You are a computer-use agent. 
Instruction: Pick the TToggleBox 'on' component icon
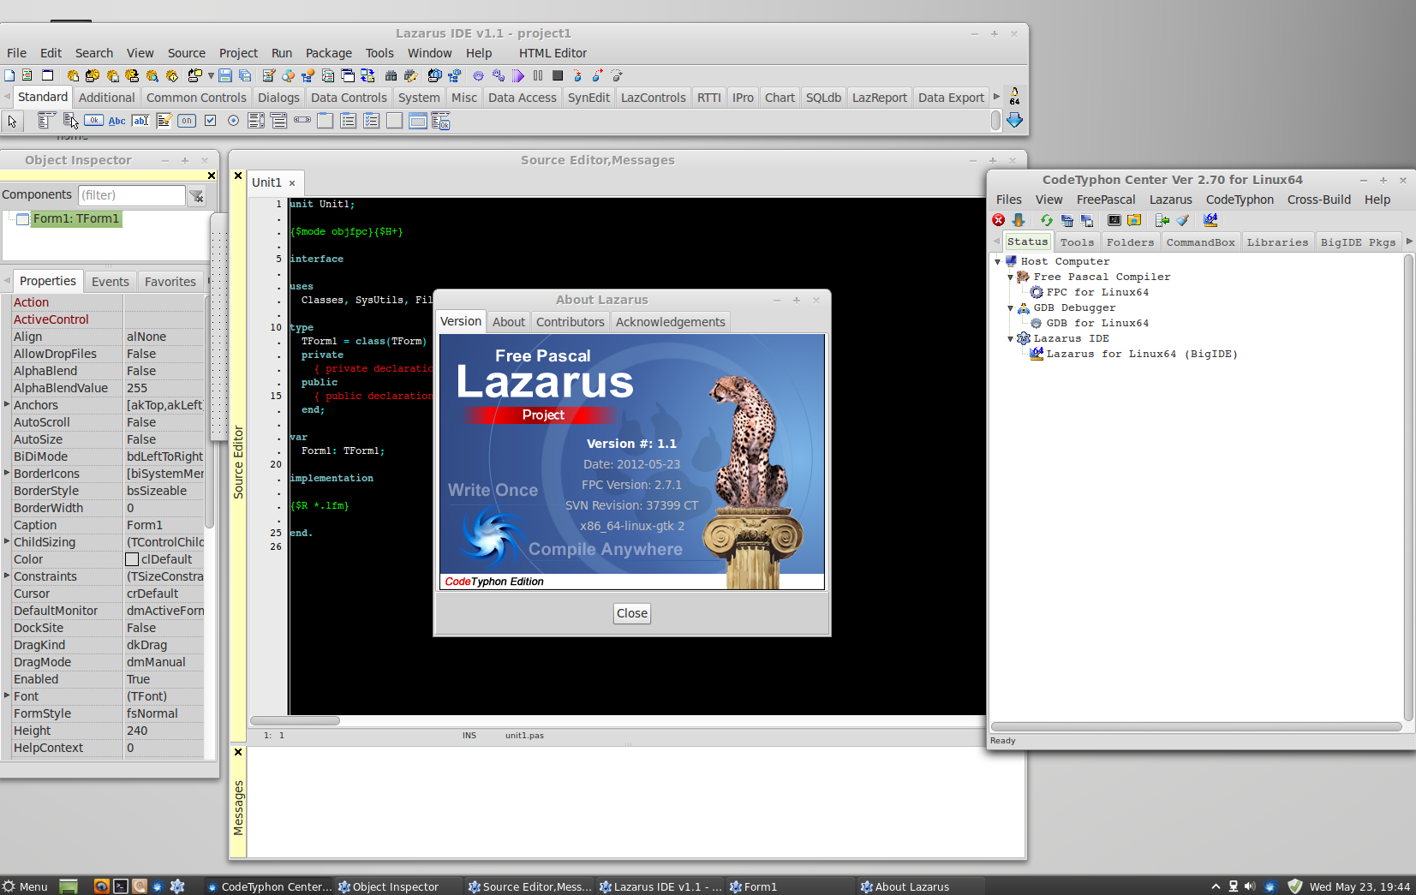point(187,121)
